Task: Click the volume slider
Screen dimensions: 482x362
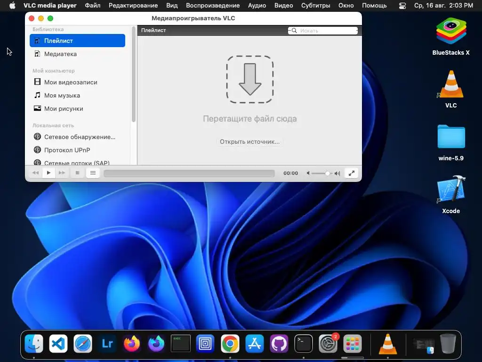Action: click(322, 173)
